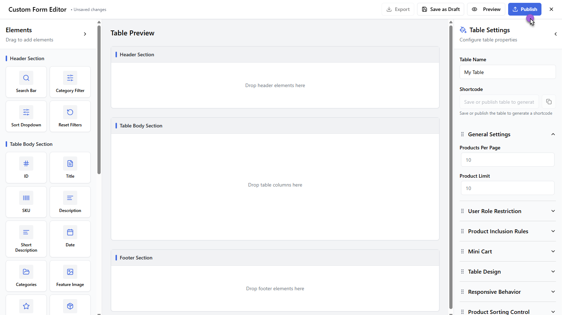
Task: Select the Feature Image element icon
Action: (x=70, y=272)
